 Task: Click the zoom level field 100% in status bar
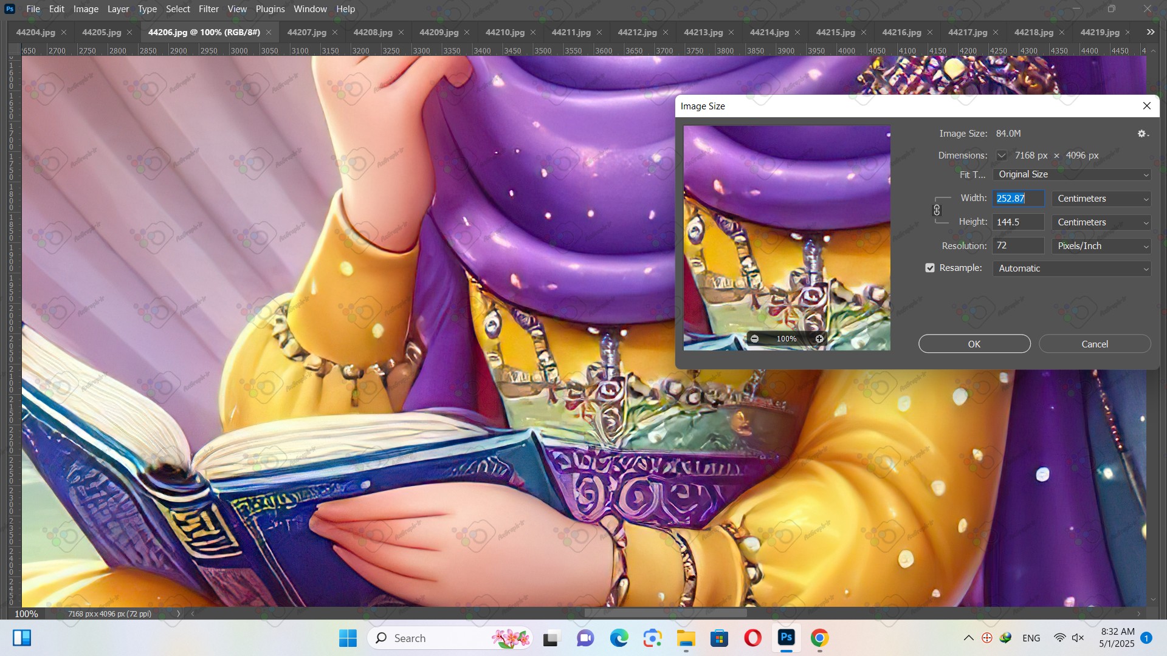pyautogui.click(x=26, y=613)
